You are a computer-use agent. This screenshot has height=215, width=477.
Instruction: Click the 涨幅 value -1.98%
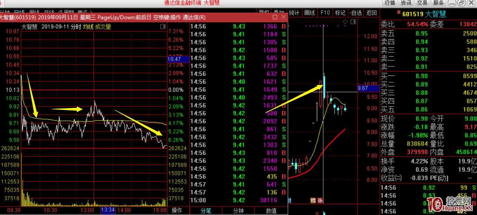tap(418, 136)
